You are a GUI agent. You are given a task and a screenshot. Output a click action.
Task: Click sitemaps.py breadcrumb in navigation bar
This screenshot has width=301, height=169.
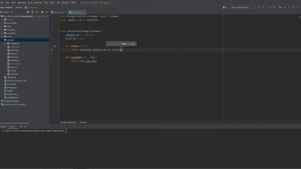pyautogui.click(x=32, y=8)
